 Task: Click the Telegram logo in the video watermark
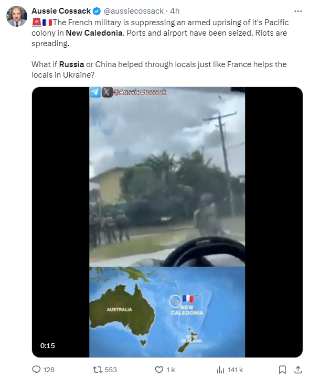(95, 92)
